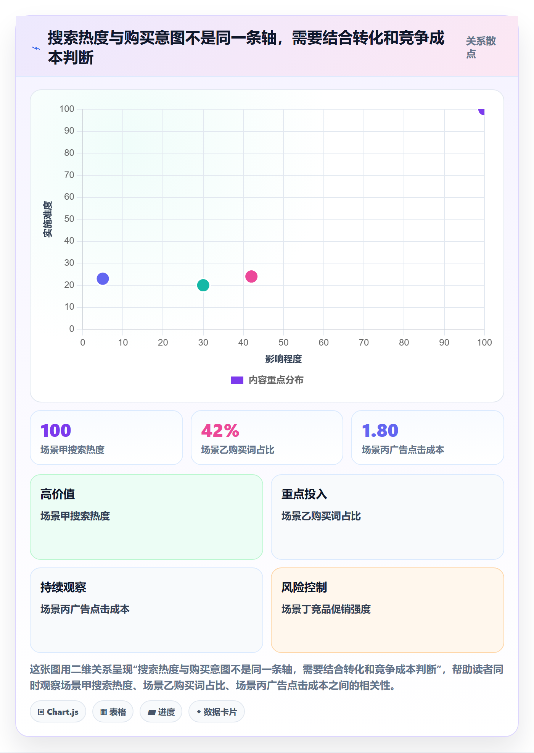Click the Chart.js tag chip
This screenshot has height=753, width=534.
coord(58,712)
